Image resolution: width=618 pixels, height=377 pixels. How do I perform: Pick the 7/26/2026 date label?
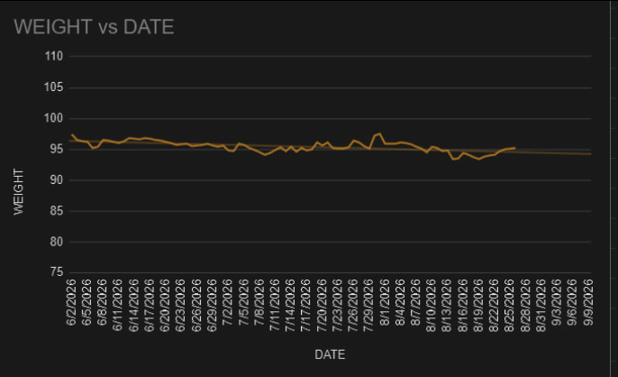click(353, 305)
